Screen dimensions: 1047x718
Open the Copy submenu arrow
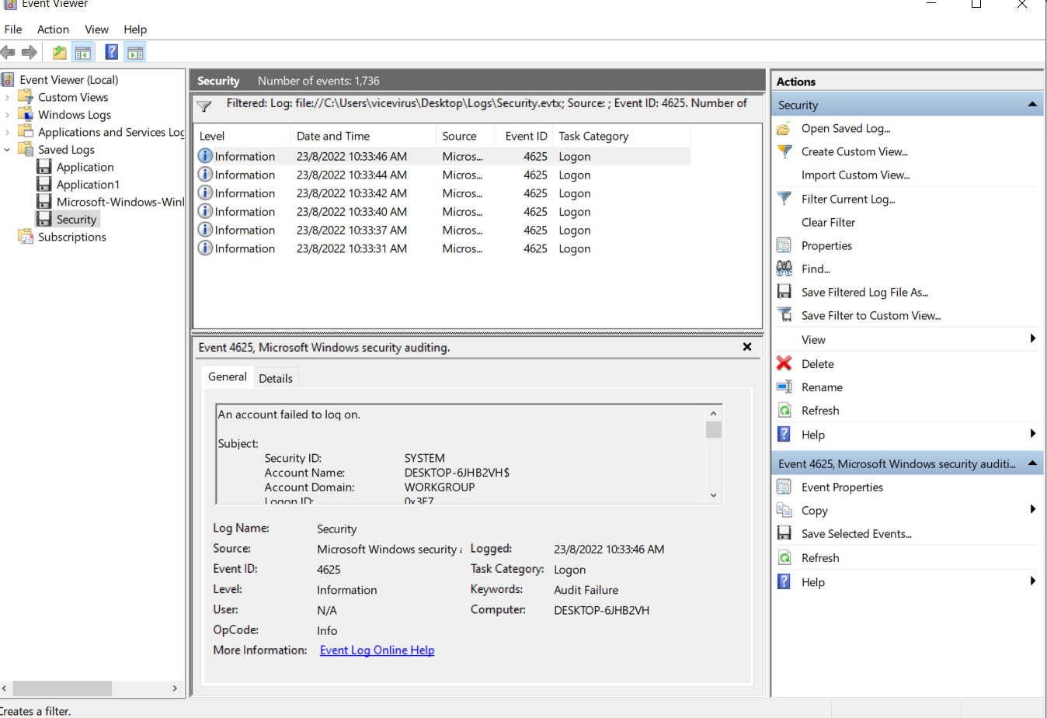[1032, 509]
